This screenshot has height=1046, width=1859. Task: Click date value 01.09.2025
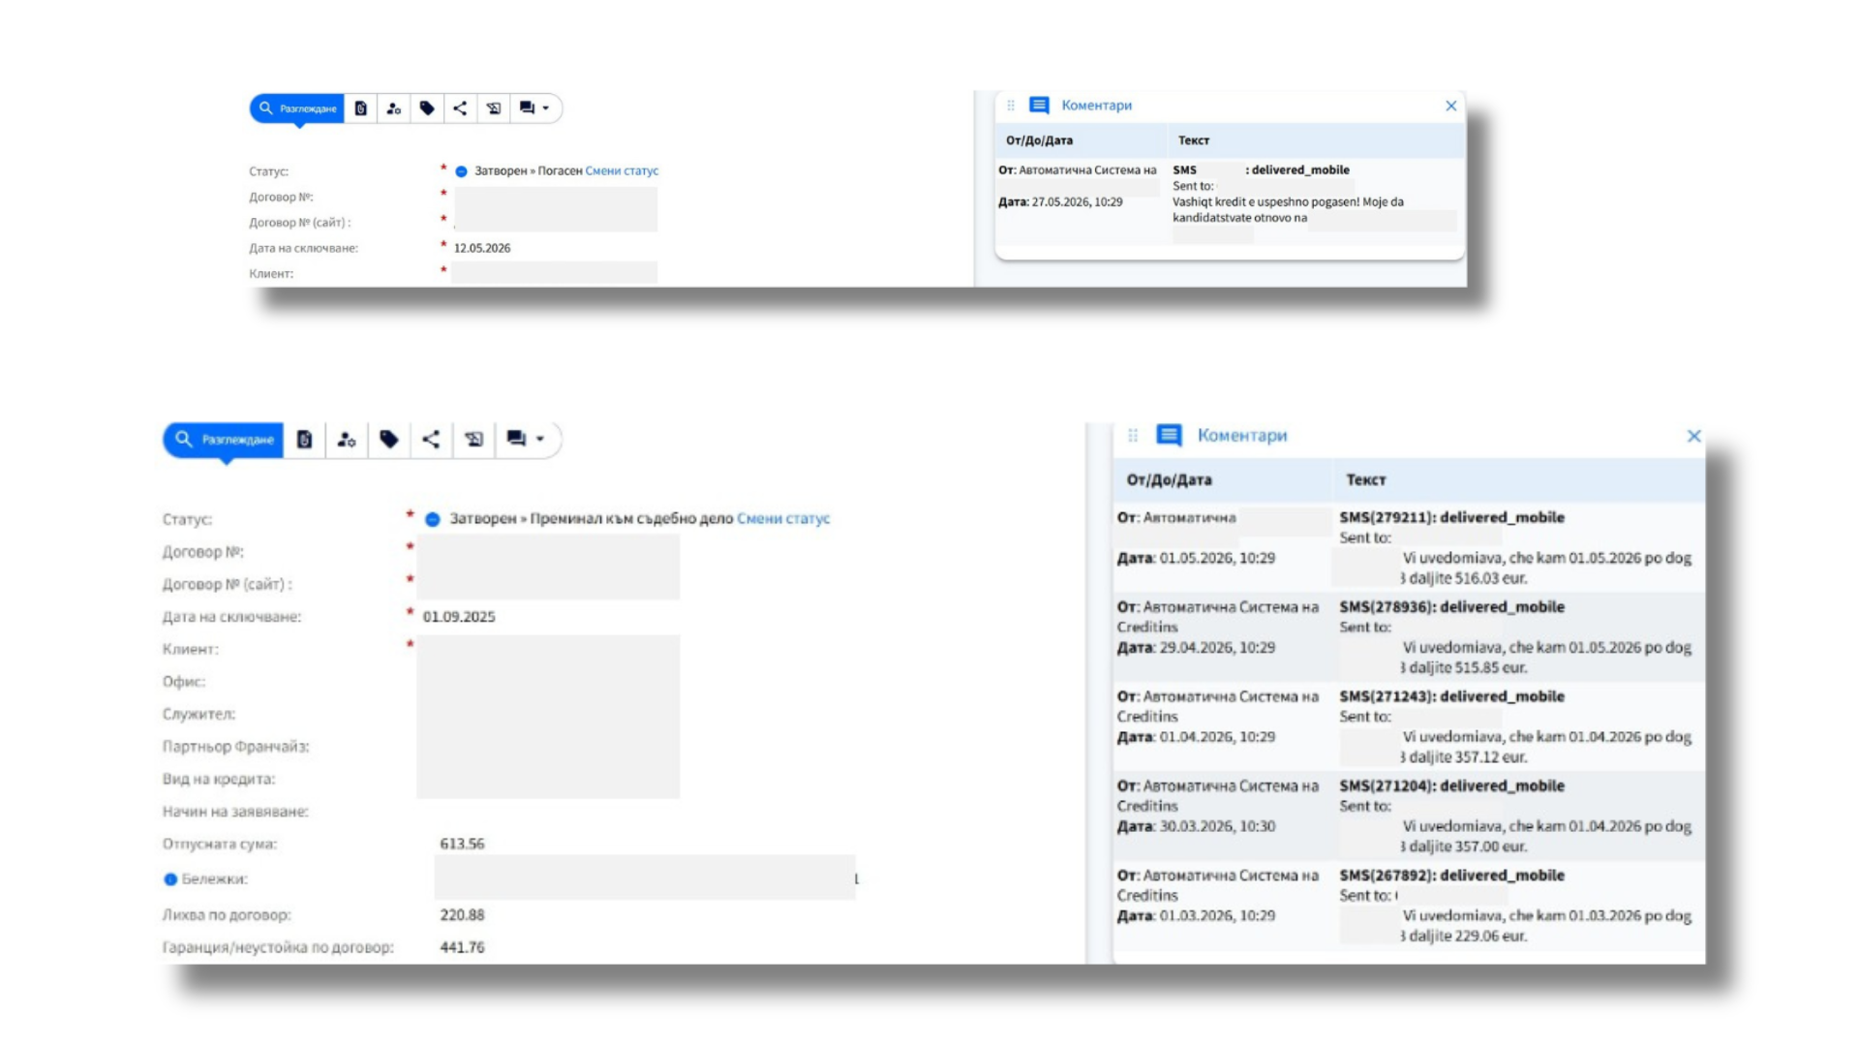tap(459, 617)
